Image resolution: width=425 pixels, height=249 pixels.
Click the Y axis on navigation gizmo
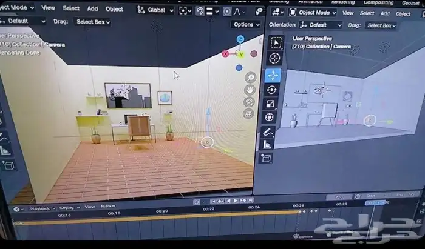[x=241, y=55]
